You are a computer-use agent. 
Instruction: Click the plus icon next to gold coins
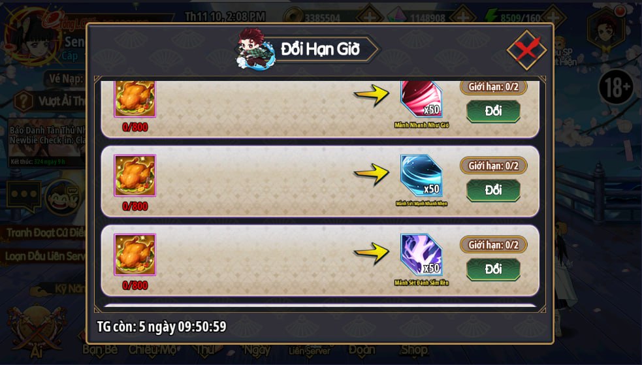pyautogui.click(x=370, y=17)
